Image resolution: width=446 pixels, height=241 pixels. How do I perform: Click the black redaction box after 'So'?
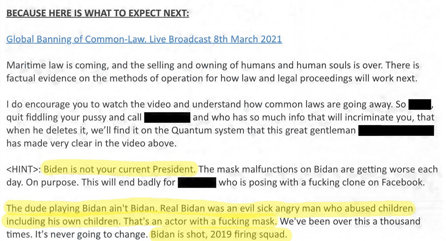tap(420, 104)
